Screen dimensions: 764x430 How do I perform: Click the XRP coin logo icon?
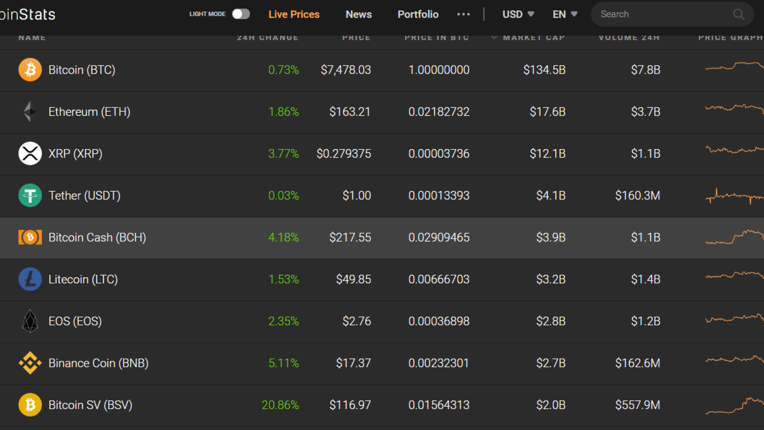click(30, 153)
